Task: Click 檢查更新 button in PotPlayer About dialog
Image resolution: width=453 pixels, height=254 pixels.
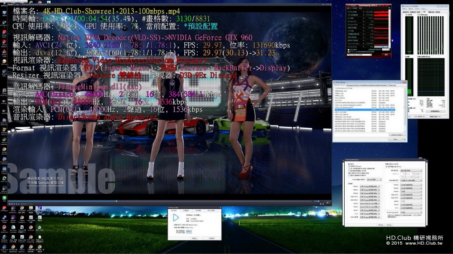Action: coord(212,239)
